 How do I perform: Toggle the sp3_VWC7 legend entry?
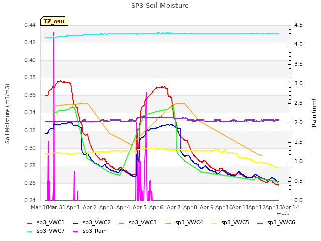pos(46,231)
